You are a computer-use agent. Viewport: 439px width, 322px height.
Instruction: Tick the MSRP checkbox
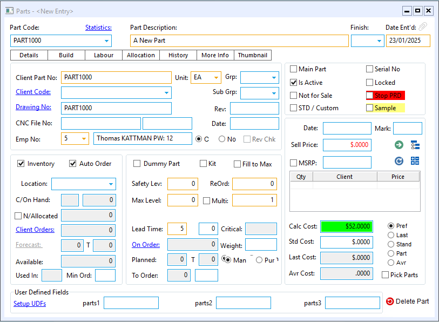coord(293,163)
